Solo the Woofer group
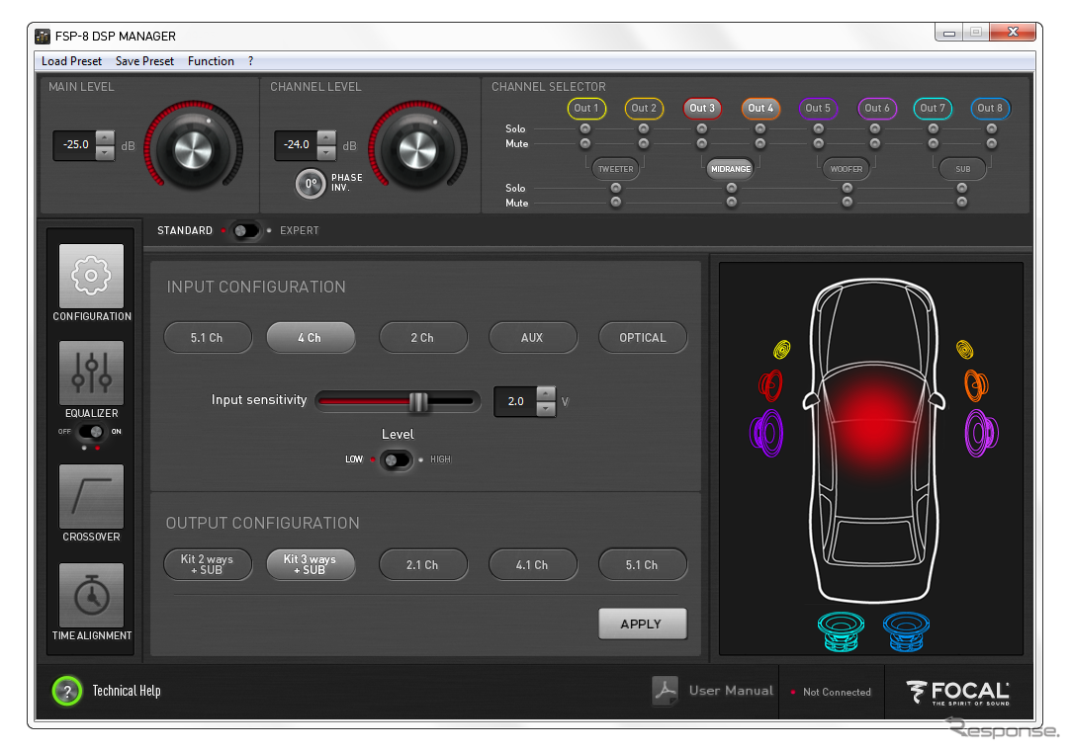Image resolution: width=1071 pixels, height=750 pixels. (x=847, y=188)
